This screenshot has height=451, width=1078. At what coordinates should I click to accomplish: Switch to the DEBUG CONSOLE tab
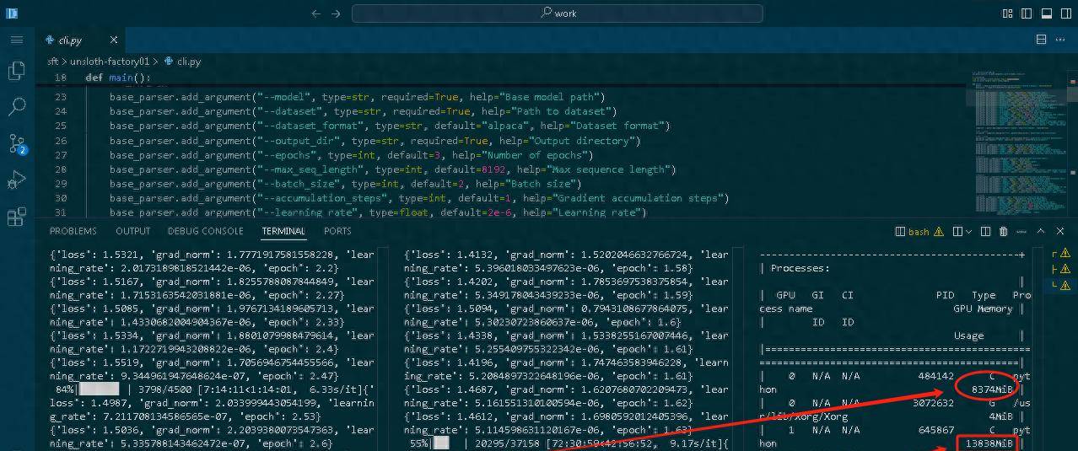205,231
